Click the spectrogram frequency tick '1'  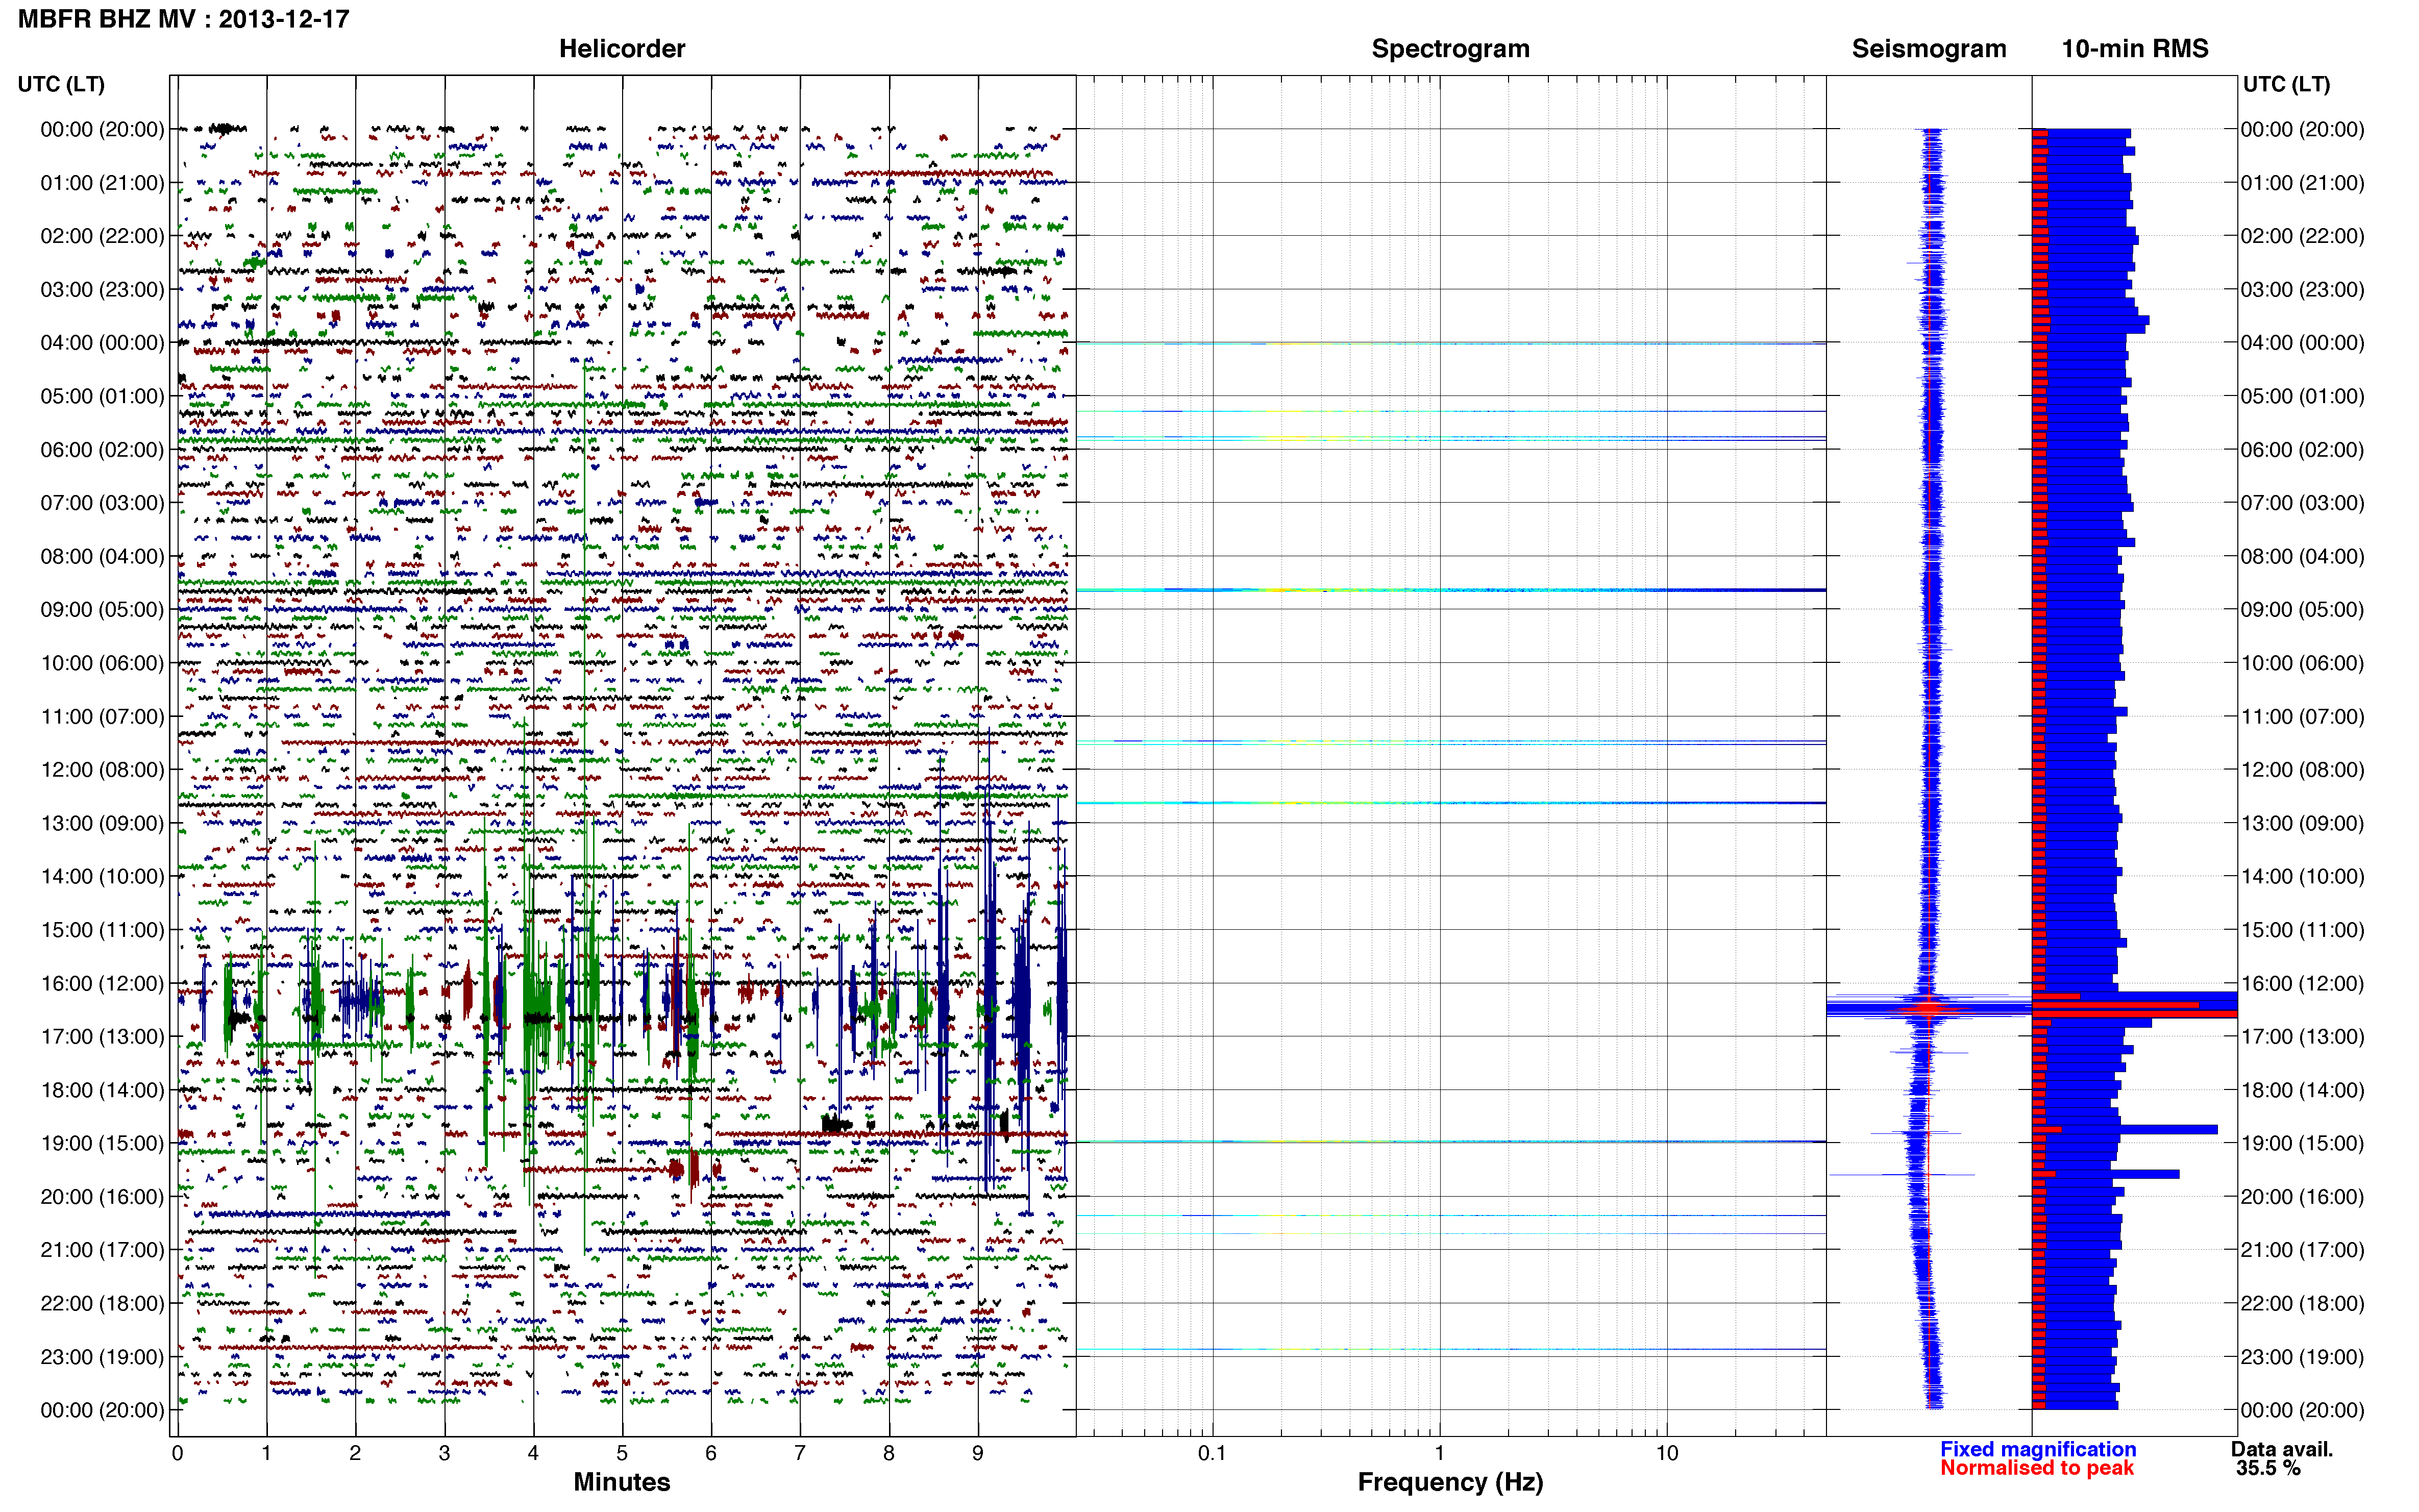click(1439, 1453)
